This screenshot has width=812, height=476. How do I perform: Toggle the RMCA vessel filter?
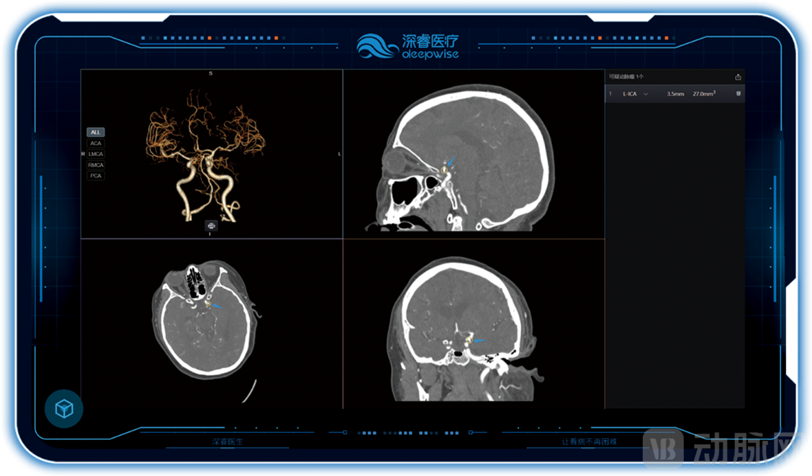click(x=96, y=165)
